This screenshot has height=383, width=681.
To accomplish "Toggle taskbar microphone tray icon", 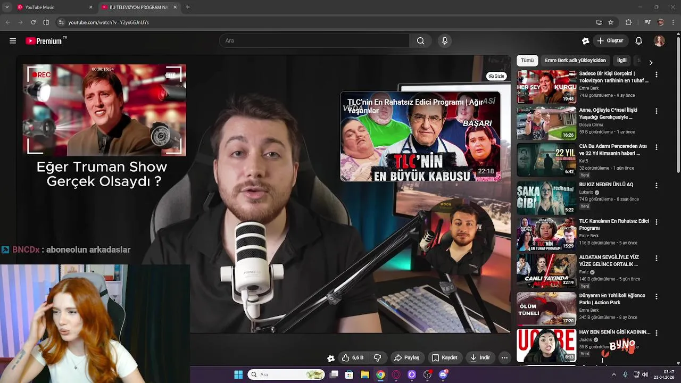I will pos(625,374).
